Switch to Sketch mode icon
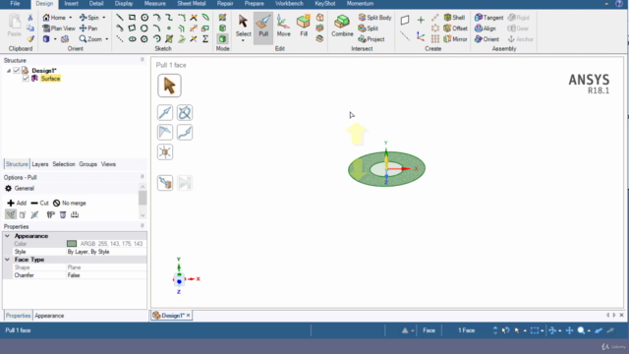Screen dimensions: 629x354 pyautogui.click(x=223, y=18)
